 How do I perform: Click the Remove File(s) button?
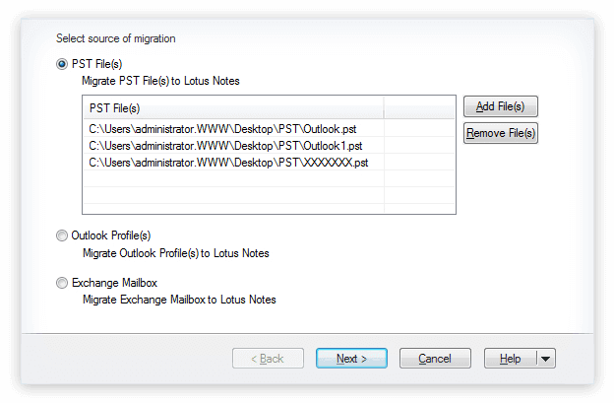click(501, 133)
